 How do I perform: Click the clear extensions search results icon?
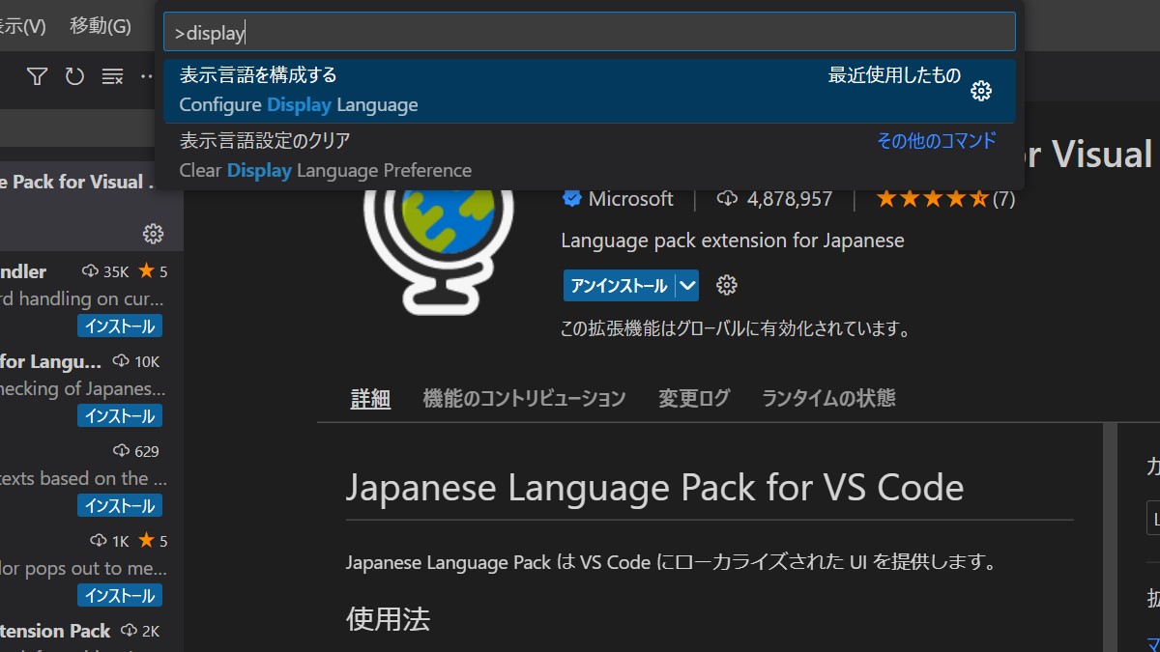(x=112, y=76)
